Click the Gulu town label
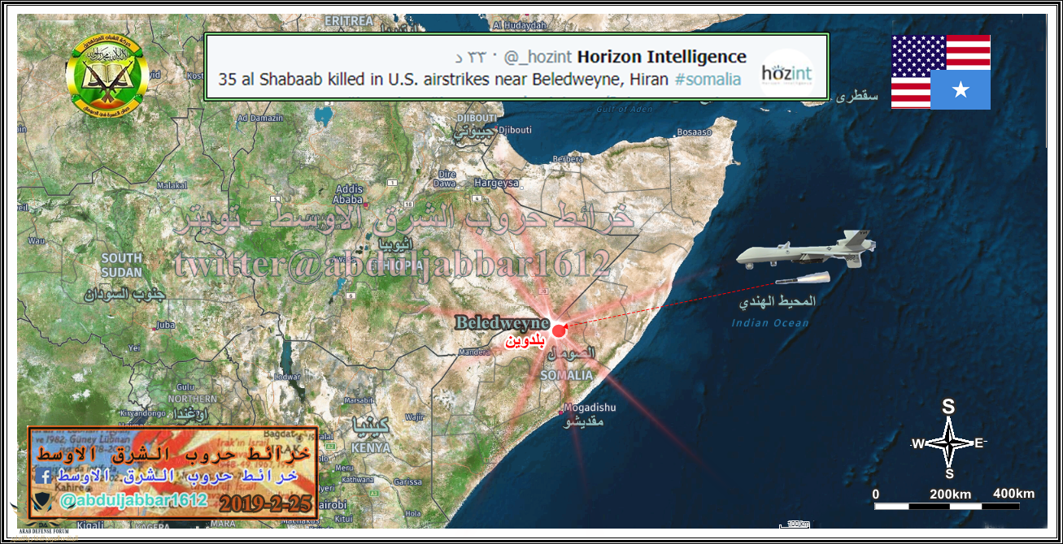The height and width of the screenshot is (544, 1063). click(185, 386)
